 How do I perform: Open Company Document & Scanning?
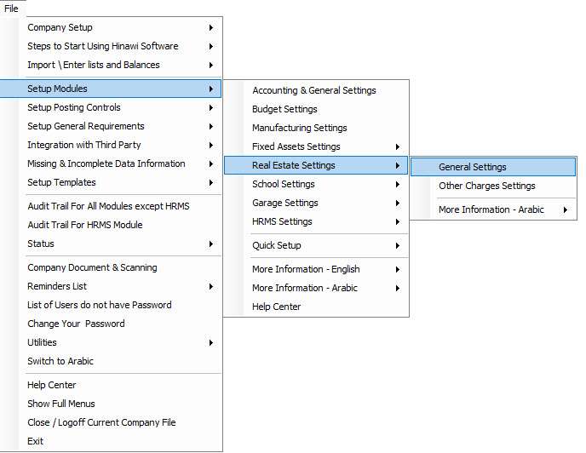(111, 267)
